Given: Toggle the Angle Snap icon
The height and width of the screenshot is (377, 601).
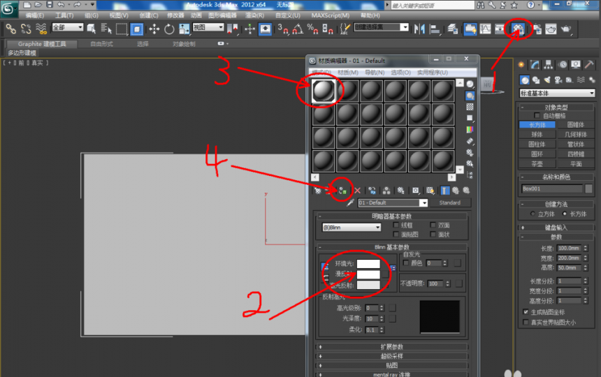Looking at the screenshot, I should (298, 29).
